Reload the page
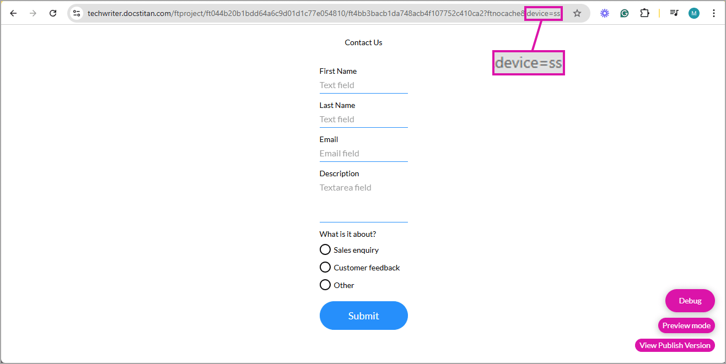Image resolution: width=726 pixels, height=364 pixels. click(x=53, y=13)
